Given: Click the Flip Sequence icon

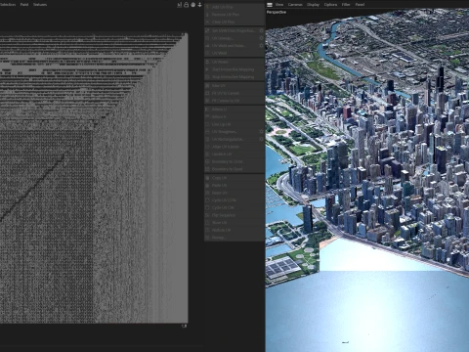Looking at the screenshot, I should coord(207,215).
